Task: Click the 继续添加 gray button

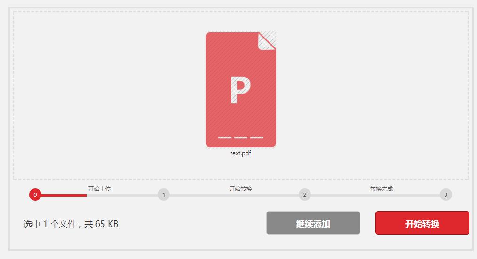Action: [313, 223]
